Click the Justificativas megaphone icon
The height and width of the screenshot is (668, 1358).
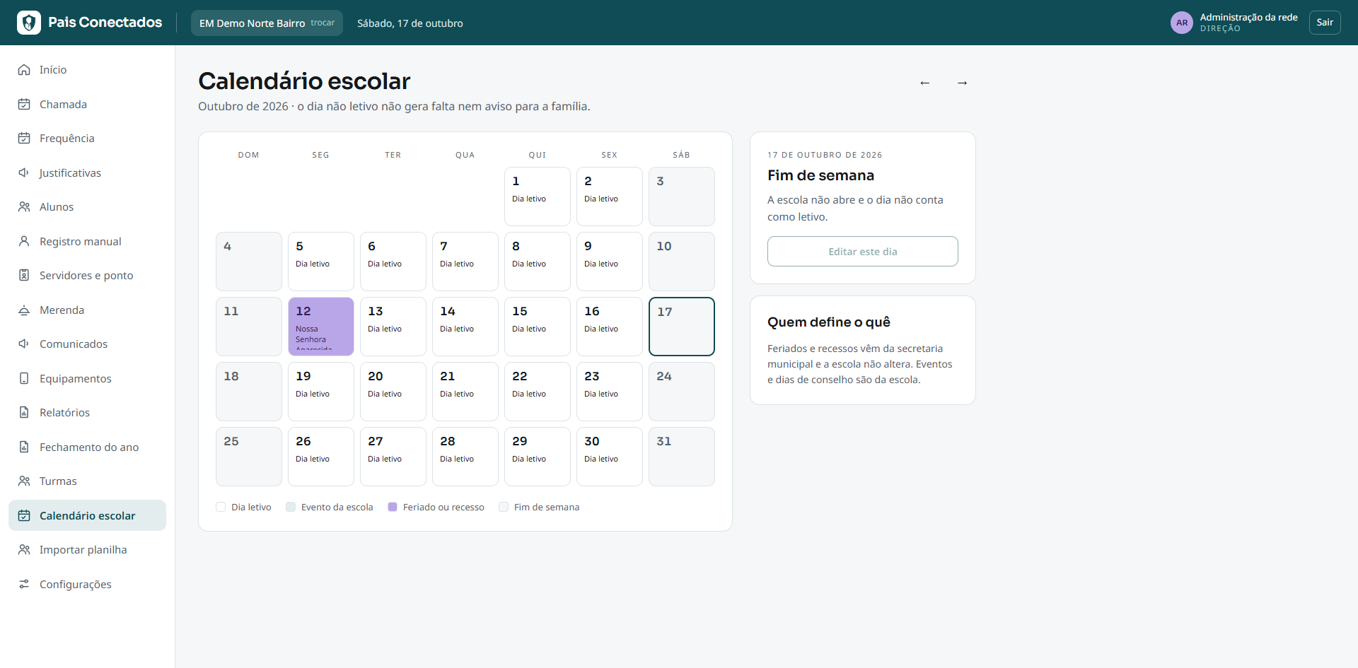24,172
